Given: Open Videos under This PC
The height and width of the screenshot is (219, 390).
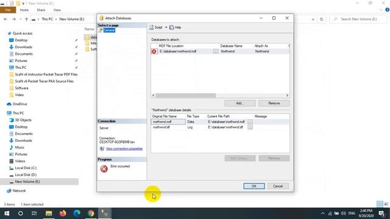Looking at the screenshot, I should point(20,161).
